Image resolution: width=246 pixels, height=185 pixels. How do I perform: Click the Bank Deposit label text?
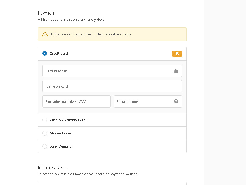(x=60, y=146)
